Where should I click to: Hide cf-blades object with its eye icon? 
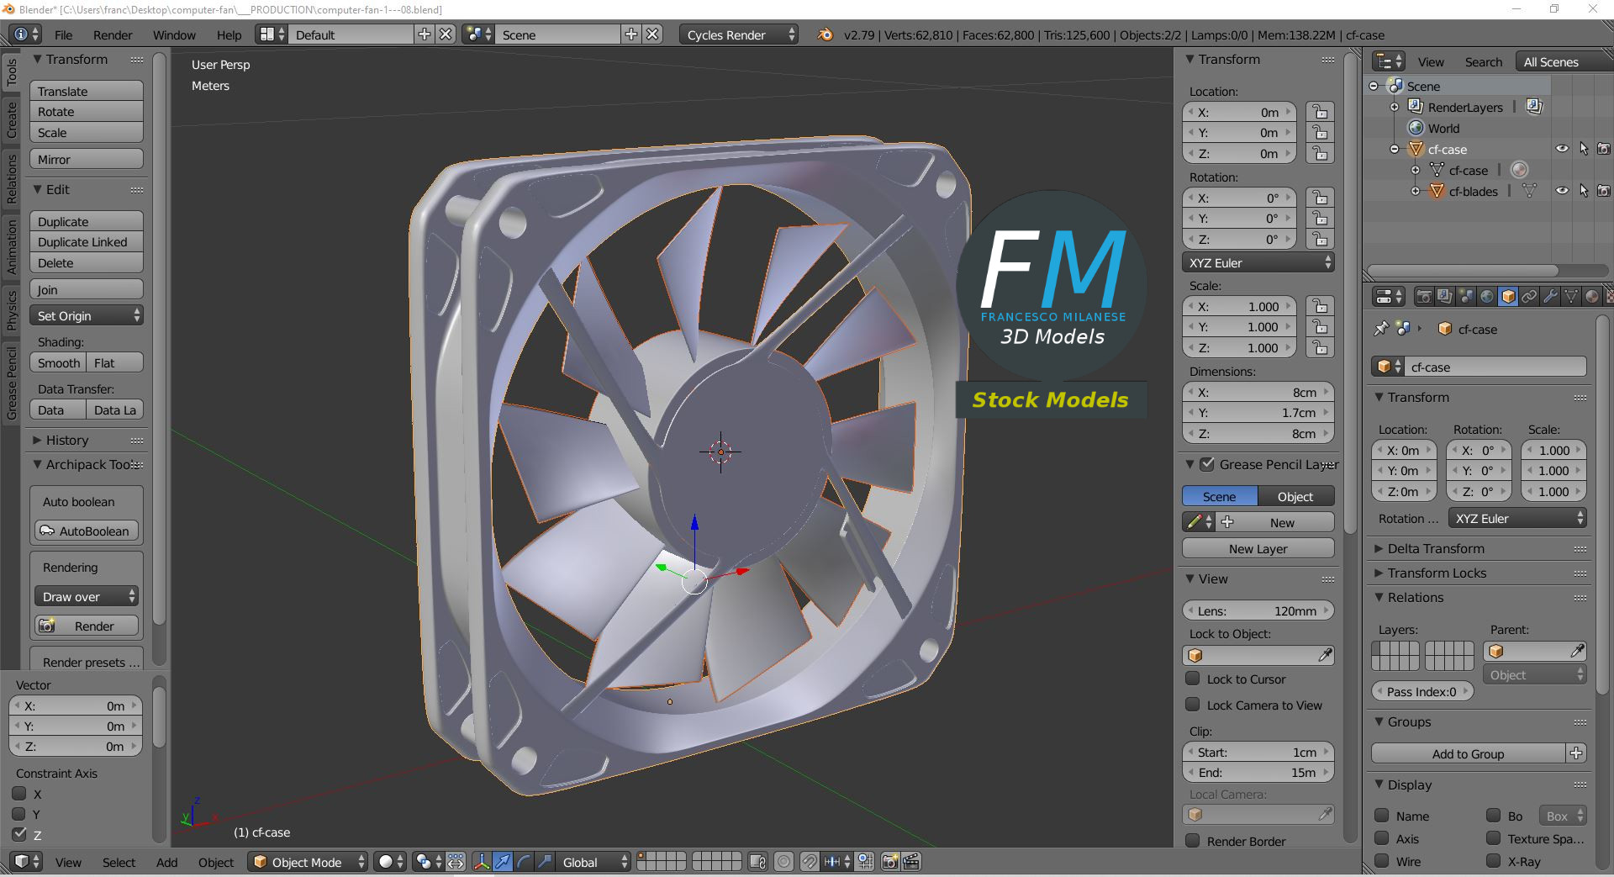pyautogui.click(x=1562, y=191)
